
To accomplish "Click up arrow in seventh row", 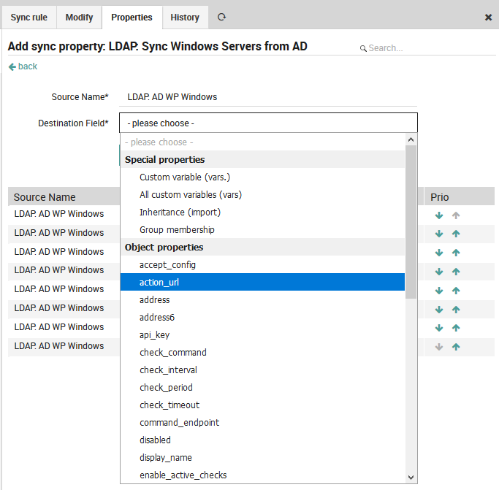I will pos(456,328).
